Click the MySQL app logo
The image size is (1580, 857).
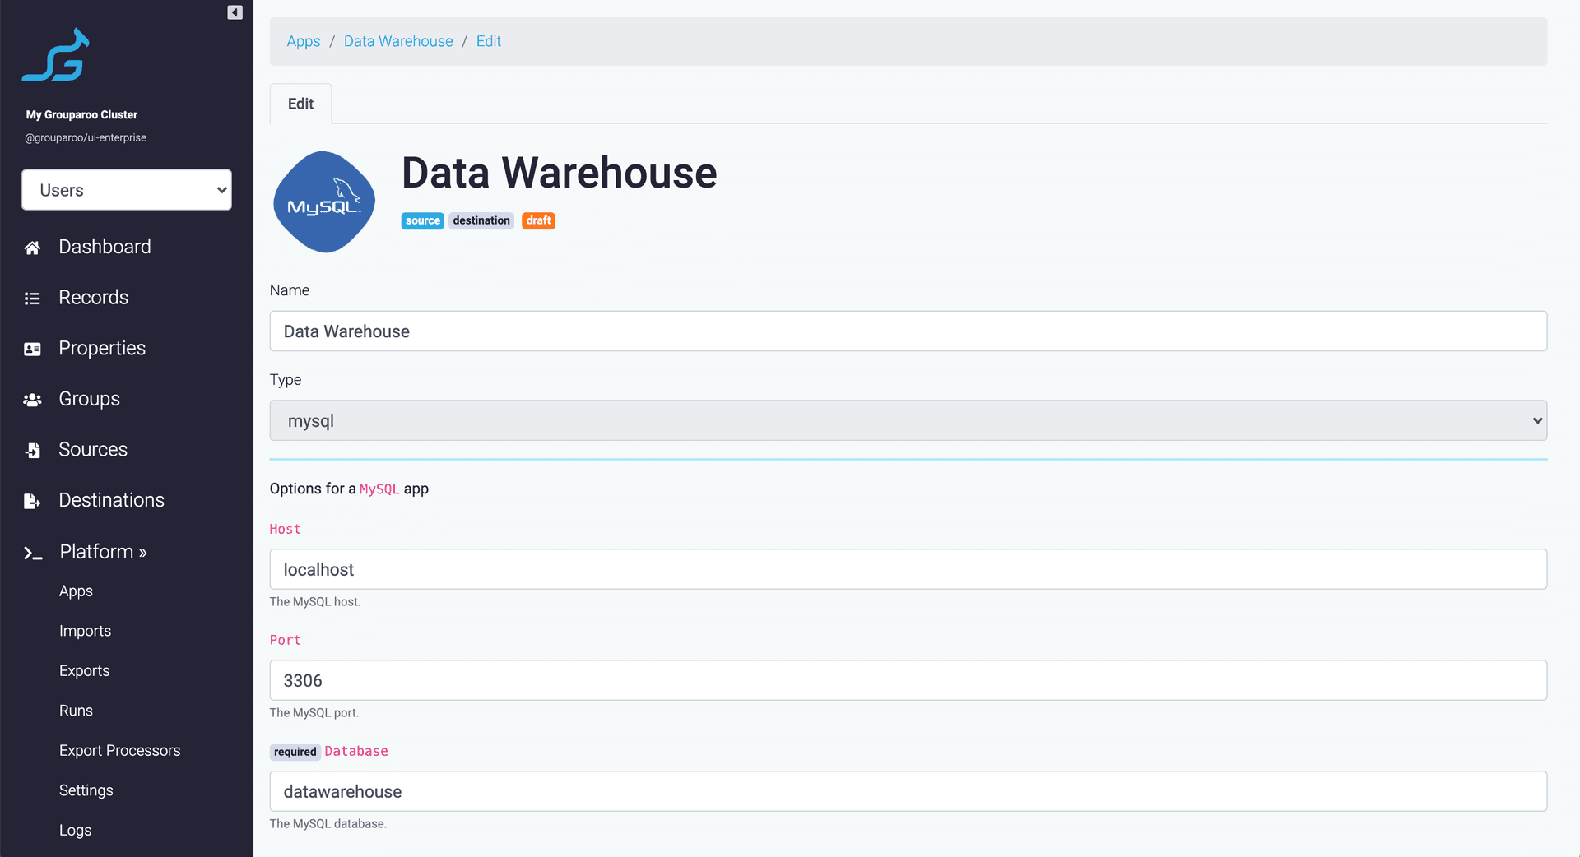(324, 202)
